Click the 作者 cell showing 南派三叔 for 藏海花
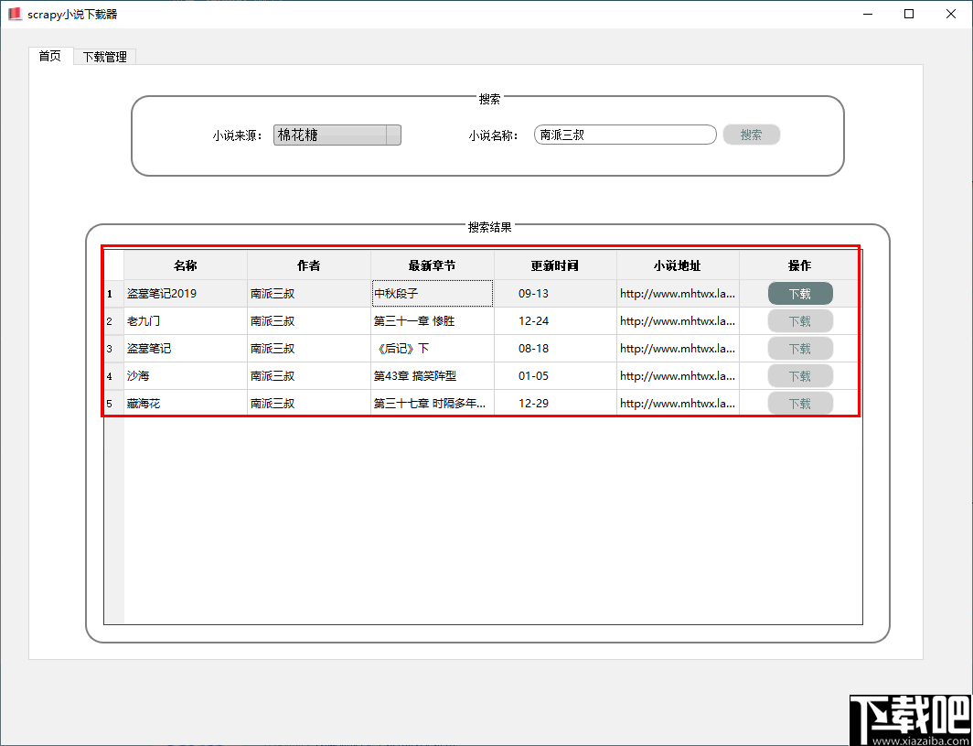This screenshot has height=746, width=973. 306,403
